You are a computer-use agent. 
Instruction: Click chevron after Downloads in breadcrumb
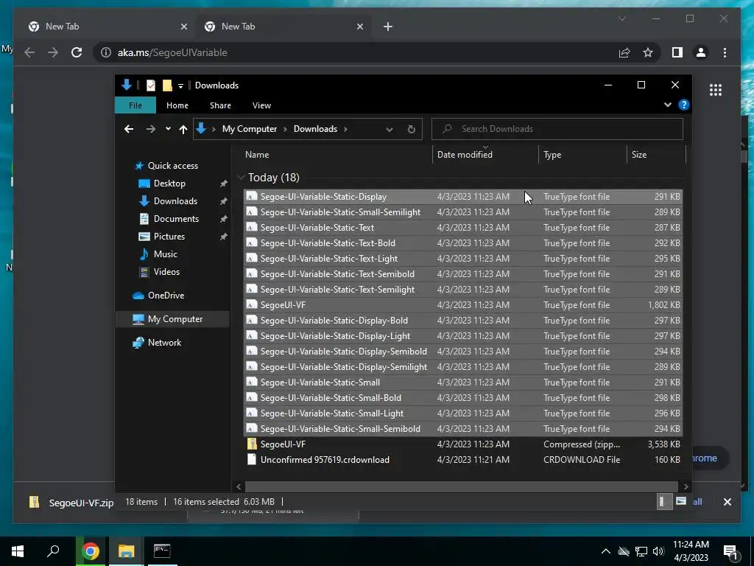coord(345,129)
